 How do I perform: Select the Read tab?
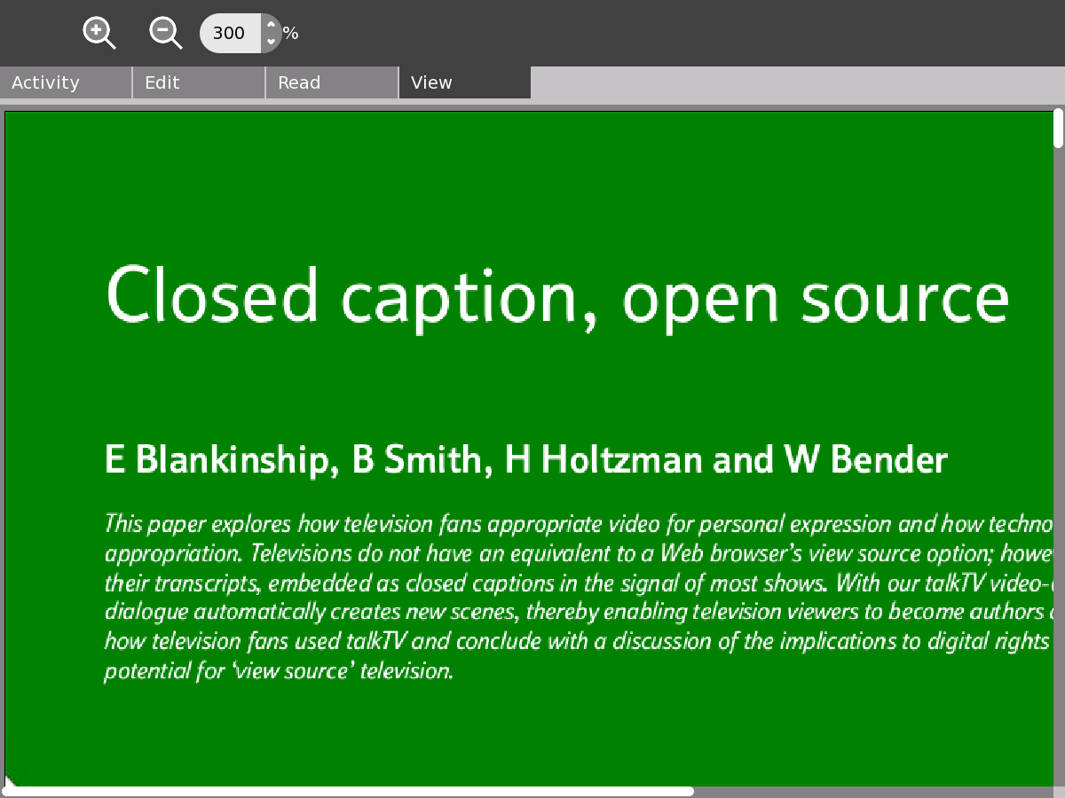332,82
